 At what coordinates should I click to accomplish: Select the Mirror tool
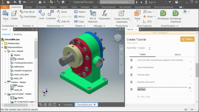click(x=80, y=16)
